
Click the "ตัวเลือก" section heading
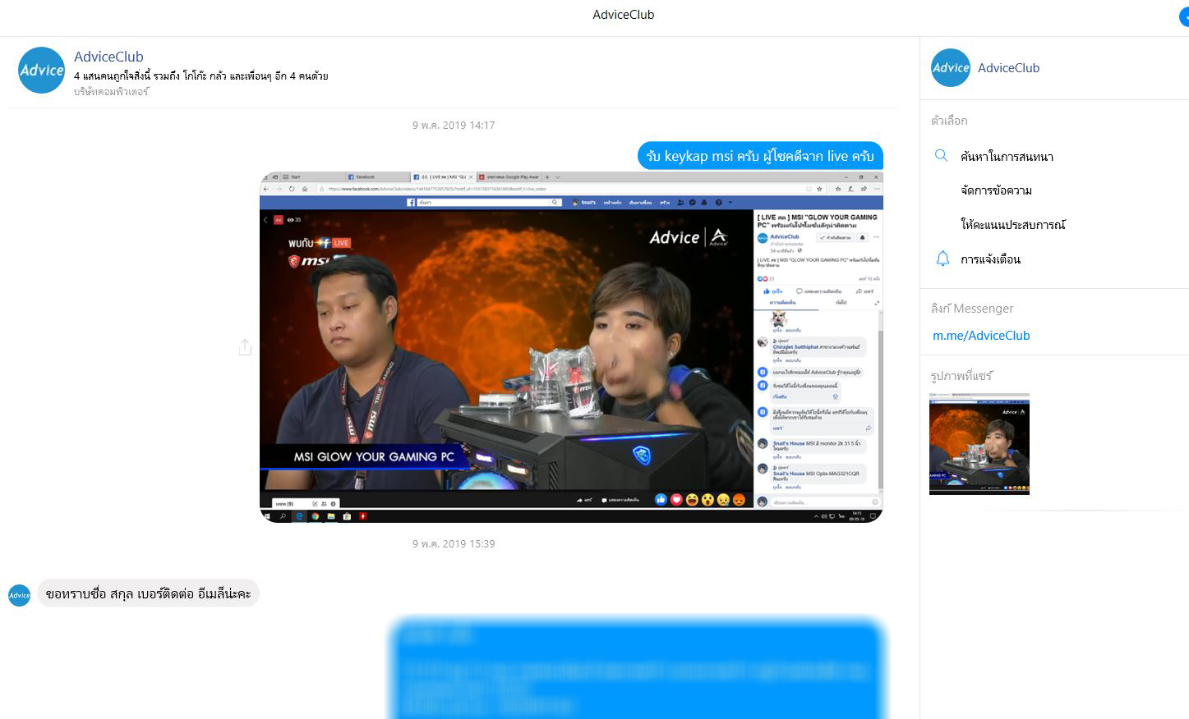click(x=949, y=121)
